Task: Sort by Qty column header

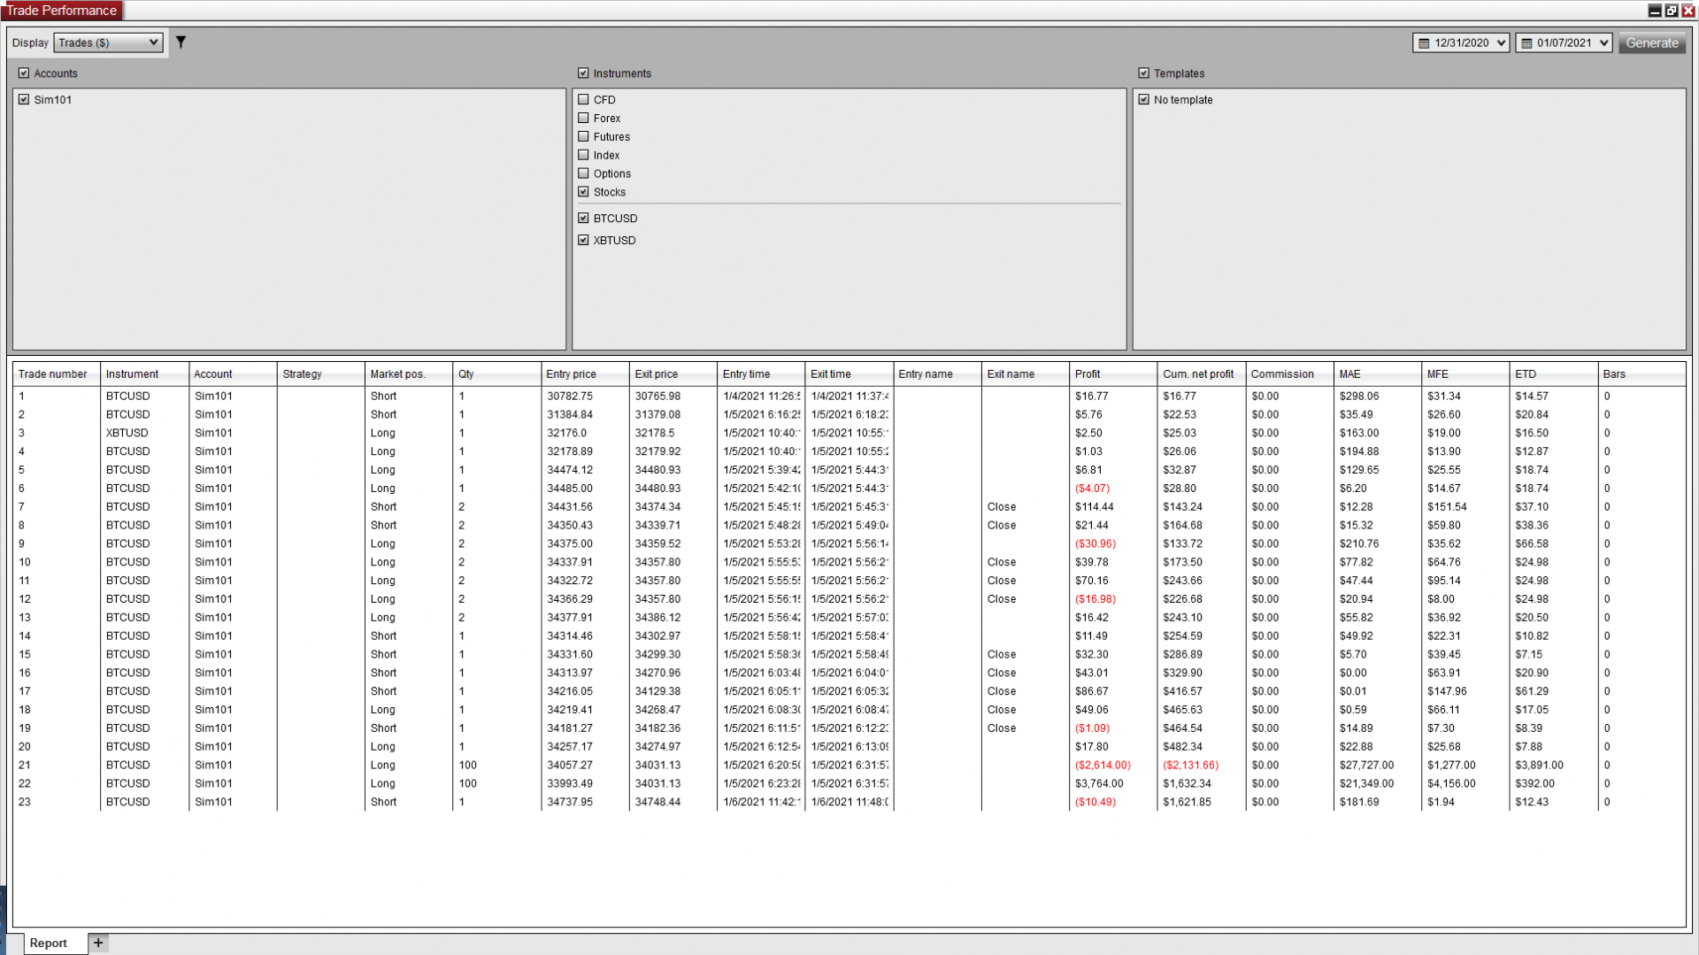Action: tap(496, 374)
